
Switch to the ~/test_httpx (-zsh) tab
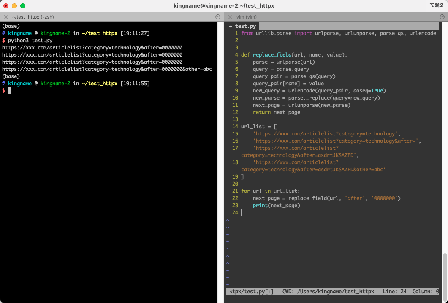[x=33, y=17]
